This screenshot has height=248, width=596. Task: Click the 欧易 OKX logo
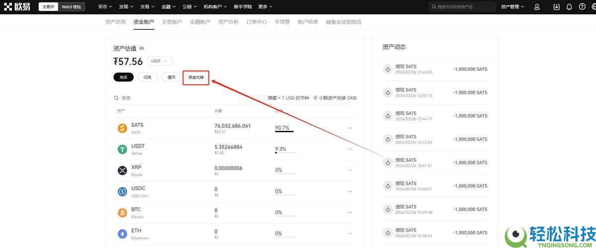pyautogui.click(x=17, y=6)
